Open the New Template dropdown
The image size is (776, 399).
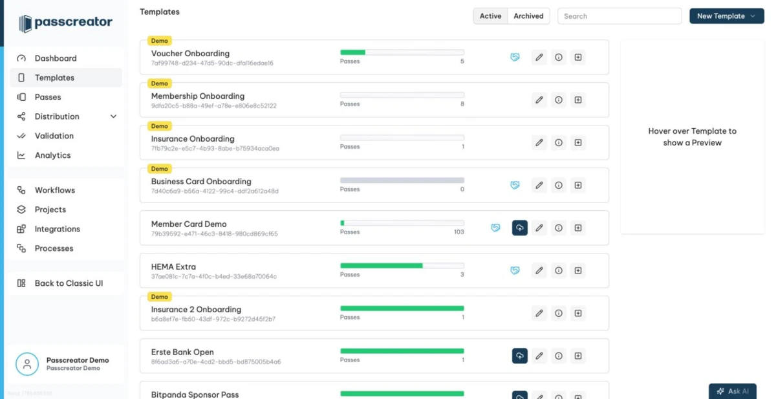click(x=727, y=16)
